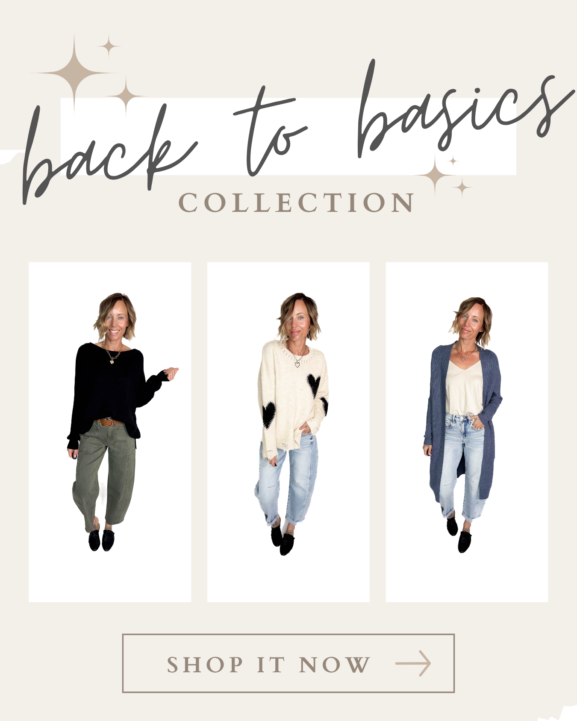Open the black sweater outfit photo
The width and height of the screenshot is (577, 721).
click(110, 432)
